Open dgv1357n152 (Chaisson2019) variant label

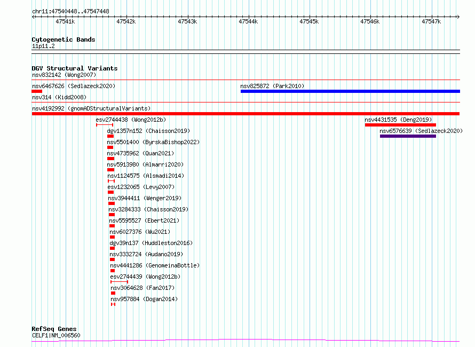point(148,131)
